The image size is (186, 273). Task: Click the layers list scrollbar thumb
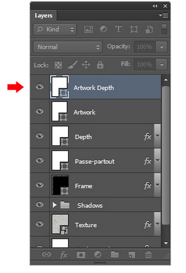pyautogui.click(x=166, y=155)
